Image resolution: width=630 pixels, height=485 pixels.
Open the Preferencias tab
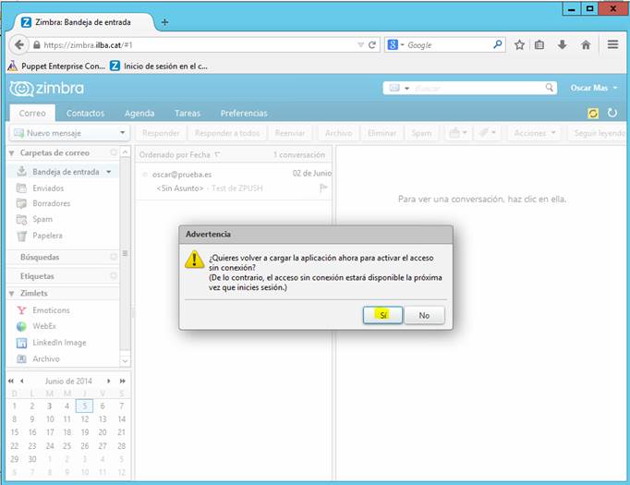click(x=244, y=114)
